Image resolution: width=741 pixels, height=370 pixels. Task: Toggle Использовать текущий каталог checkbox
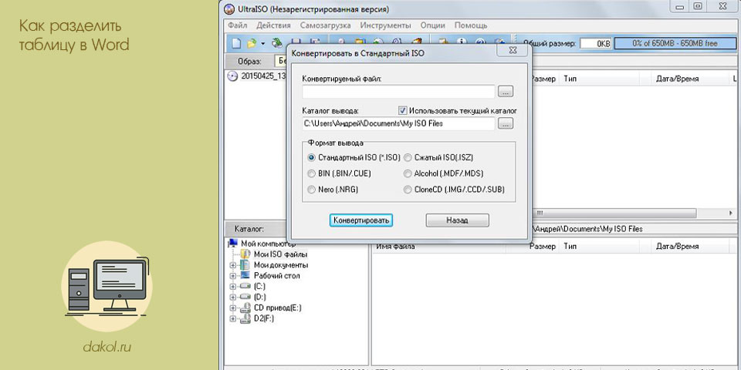403,110
